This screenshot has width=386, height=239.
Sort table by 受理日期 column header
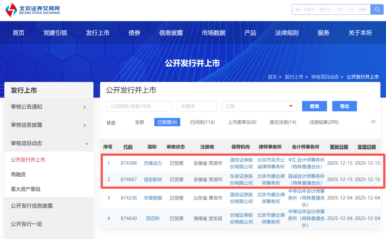(x=366, y=146)
